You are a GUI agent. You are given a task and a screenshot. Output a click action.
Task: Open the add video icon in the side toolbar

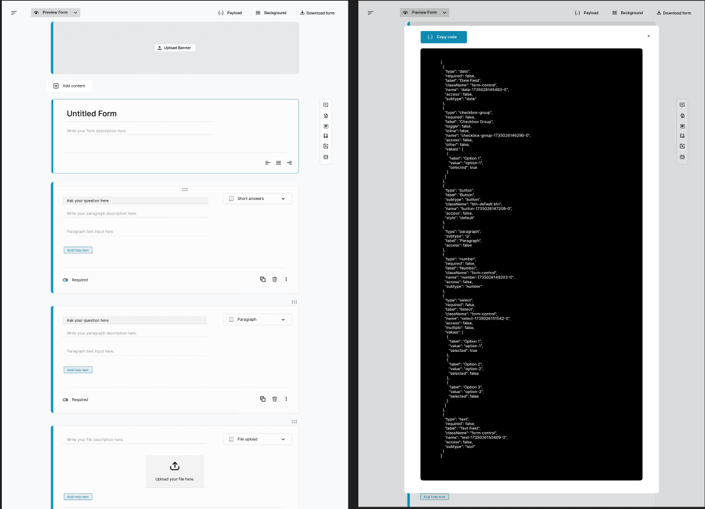pos(326,146)
